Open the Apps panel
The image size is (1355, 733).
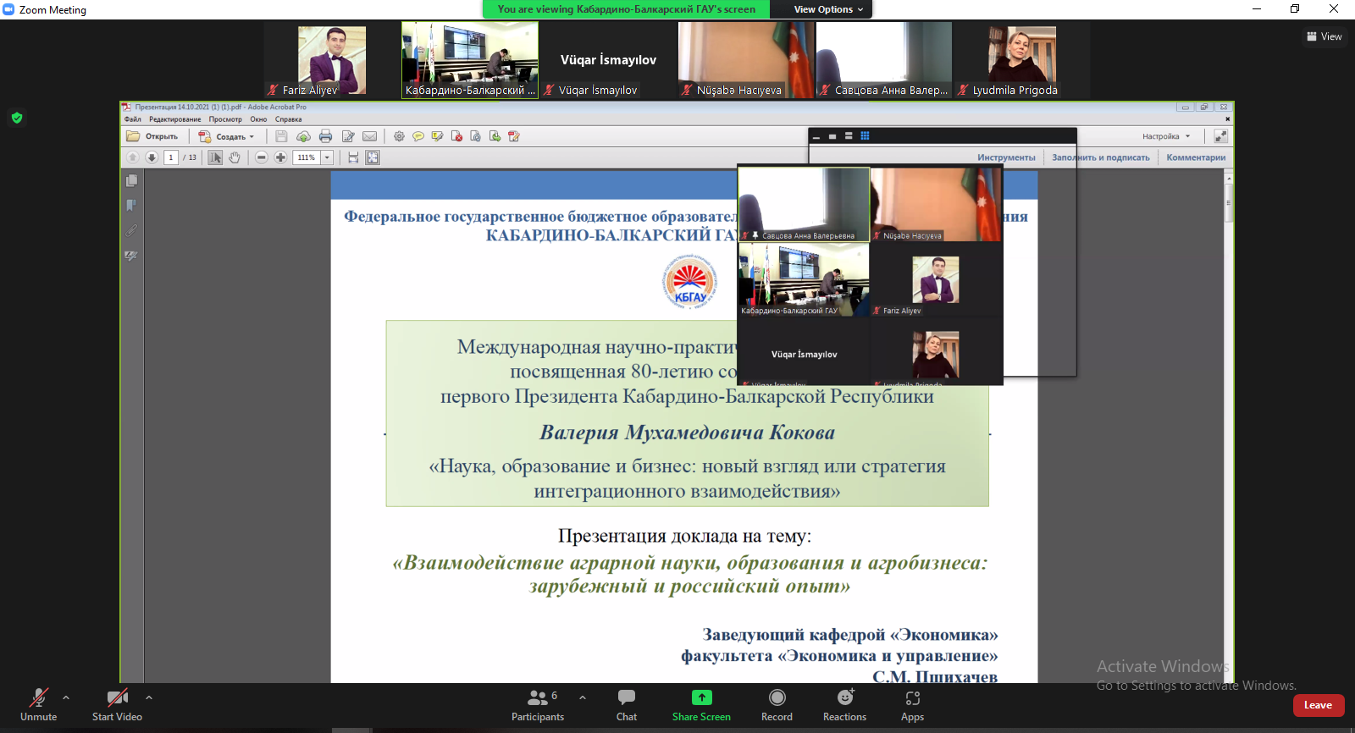912,704
